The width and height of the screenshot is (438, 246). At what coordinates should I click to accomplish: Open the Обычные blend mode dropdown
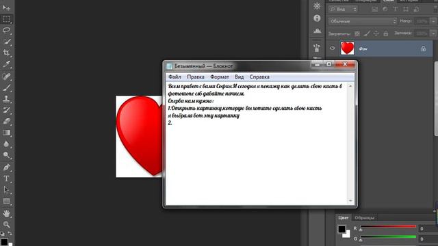363,21
